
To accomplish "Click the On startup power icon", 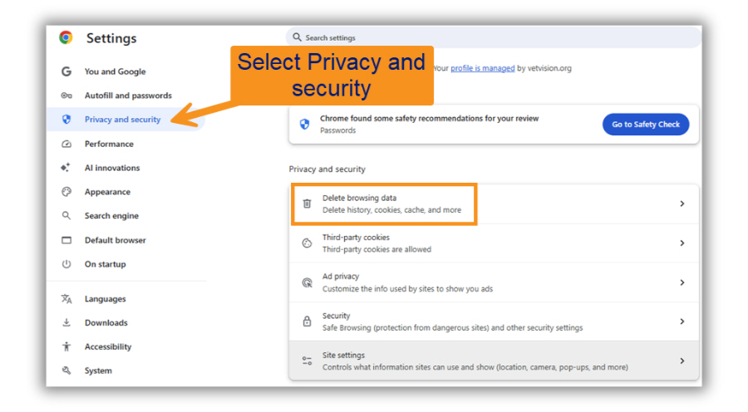I will click(66, 264).
